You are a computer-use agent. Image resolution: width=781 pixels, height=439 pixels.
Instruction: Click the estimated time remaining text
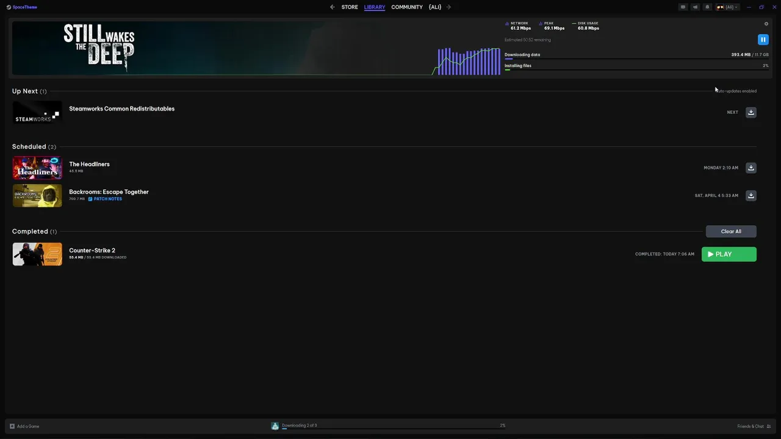point(528,40)
